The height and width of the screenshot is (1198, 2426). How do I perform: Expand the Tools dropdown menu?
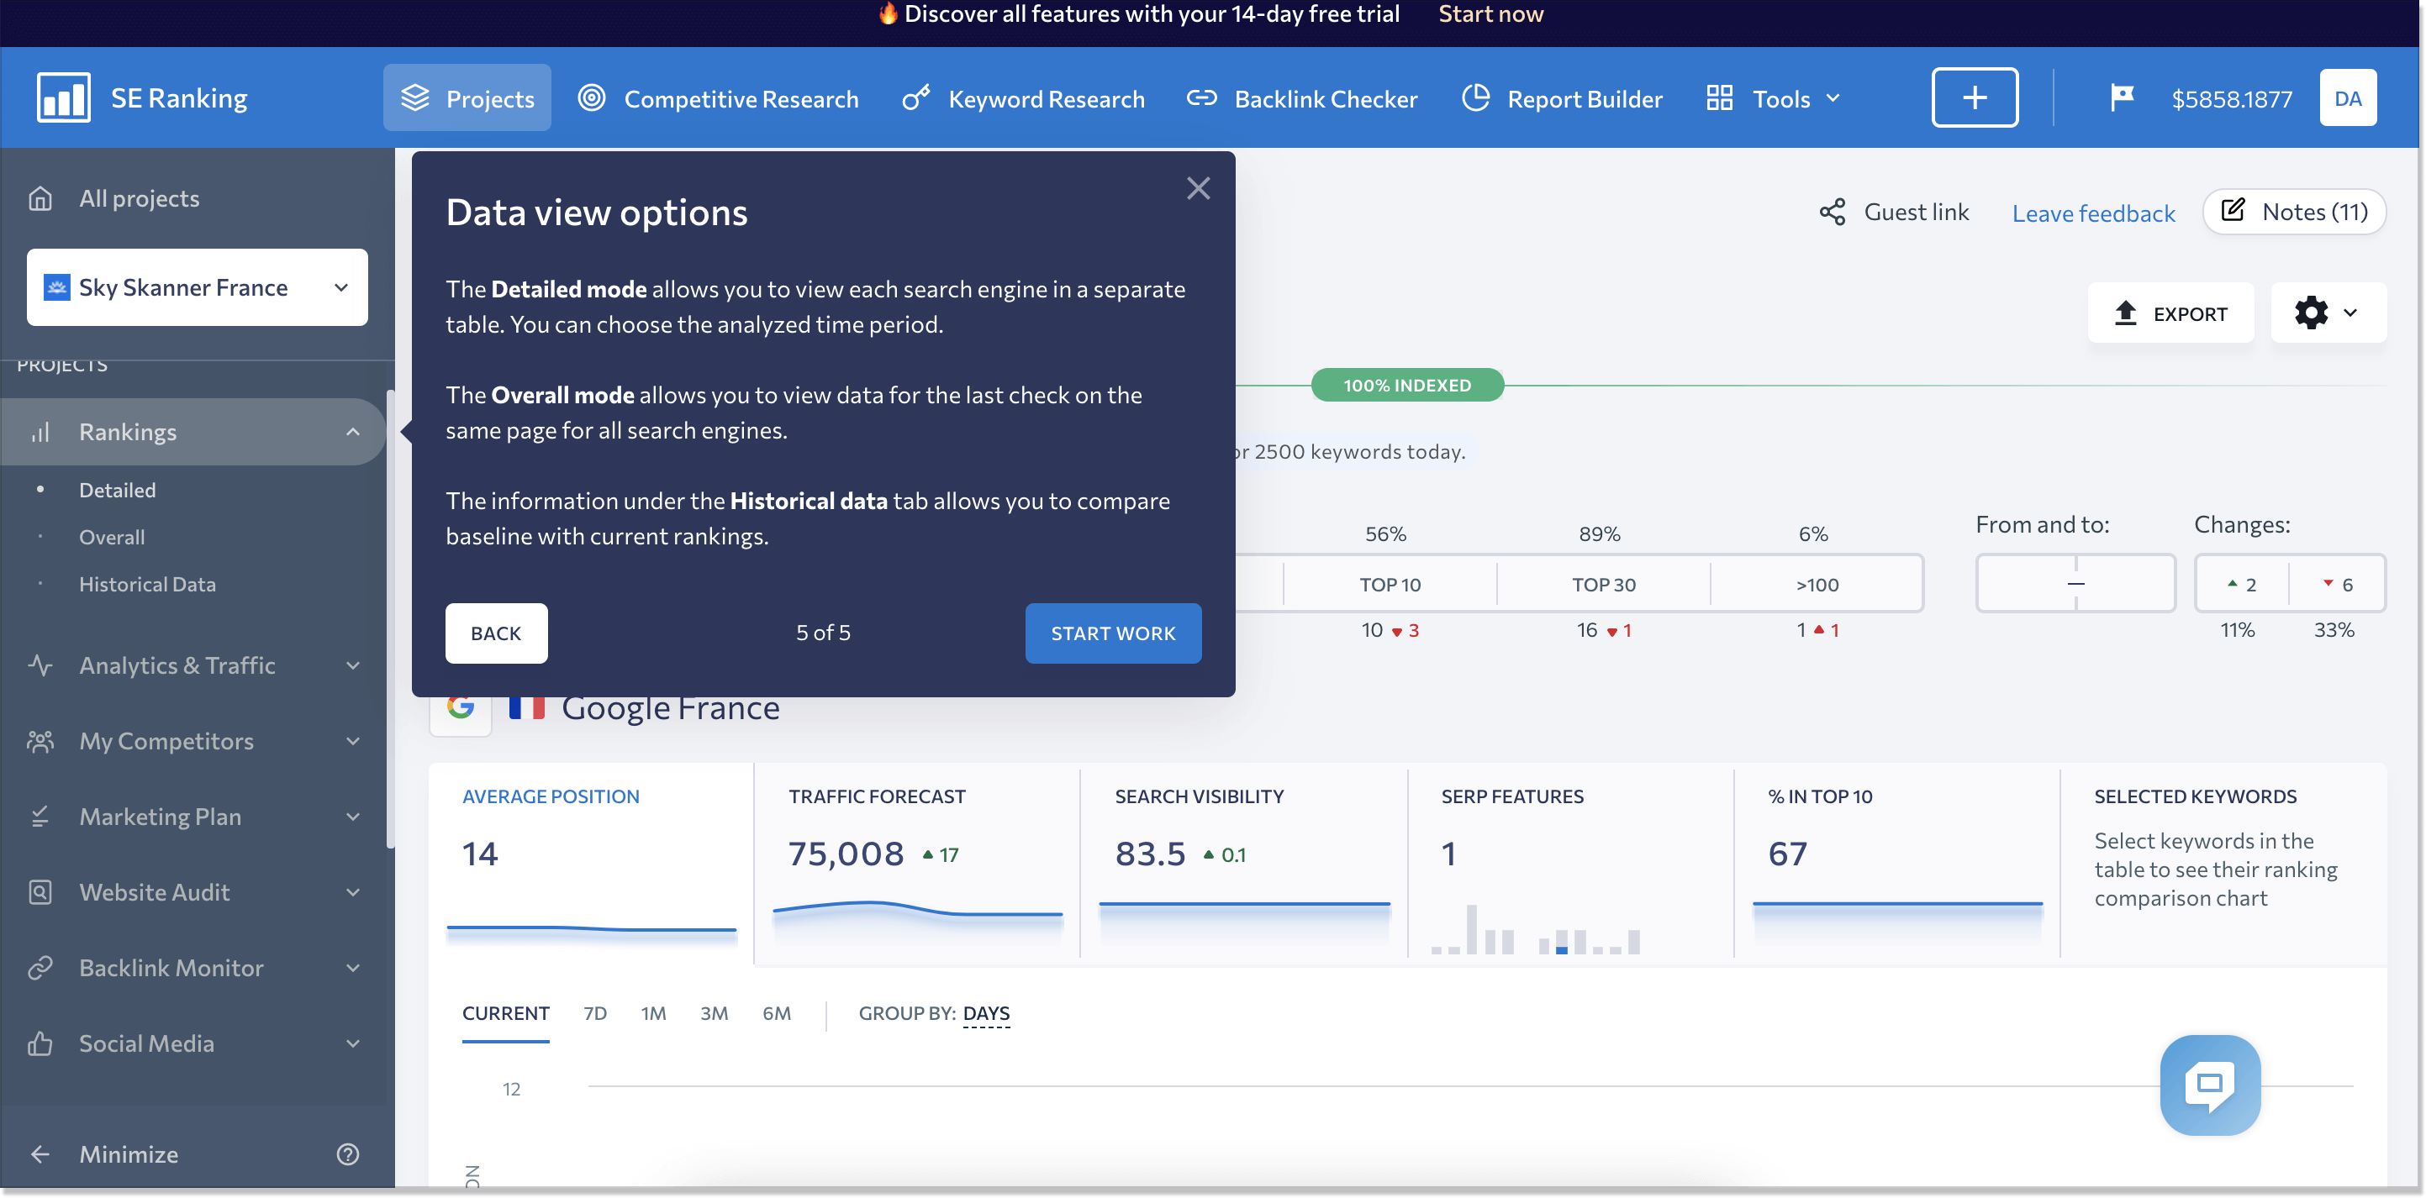click(x=1795, y=97)
